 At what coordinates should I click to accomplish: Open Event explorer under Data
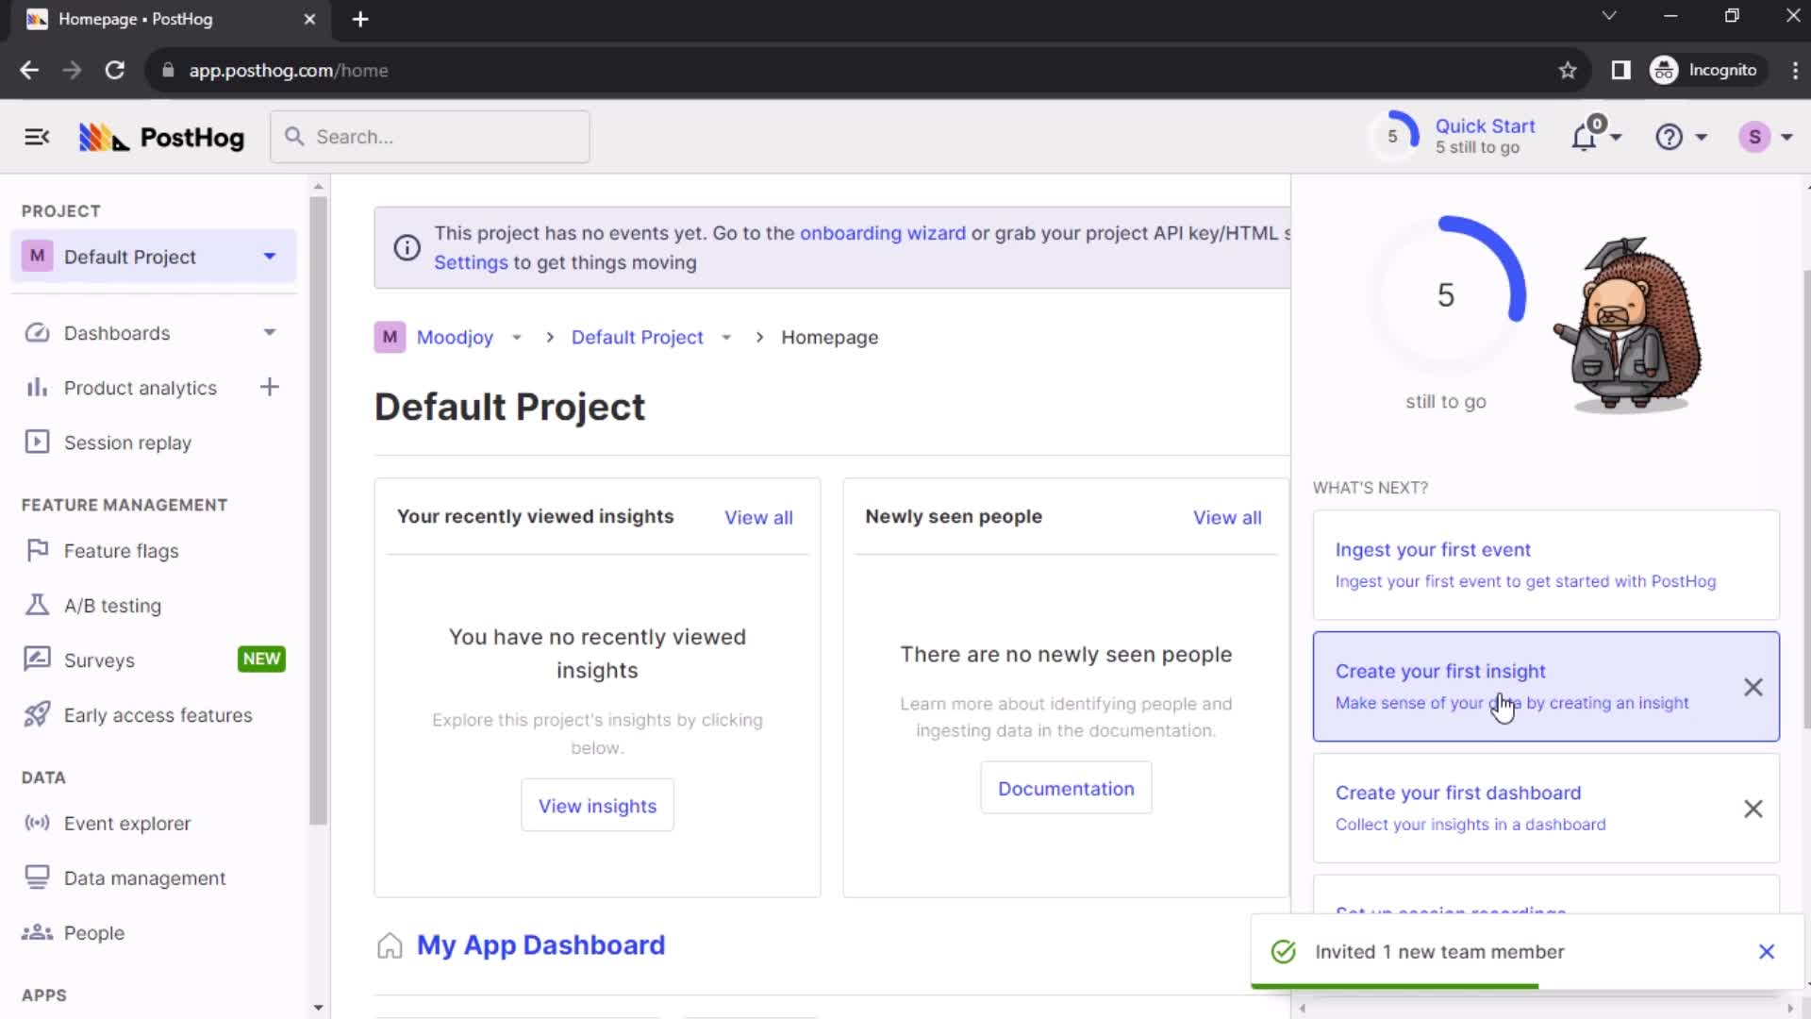(x=127, y=823)
